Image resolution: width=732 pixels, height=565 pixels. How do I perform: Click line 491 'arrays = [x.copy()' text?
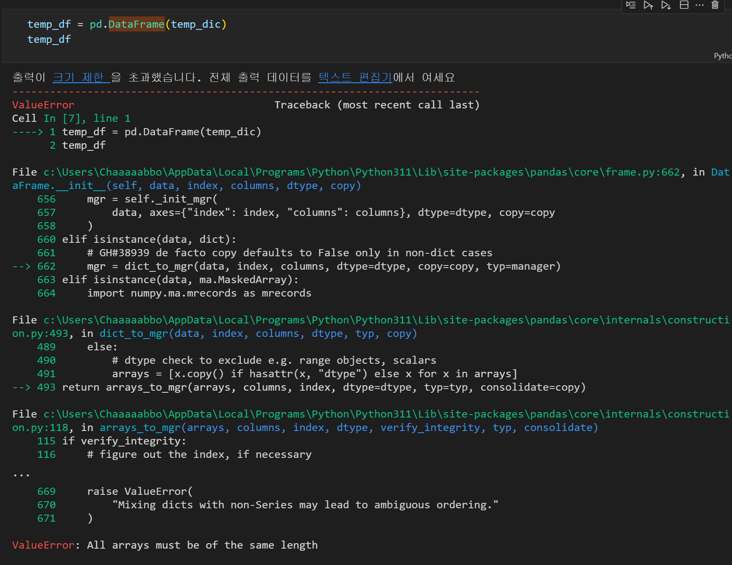[x=314, y=374]
